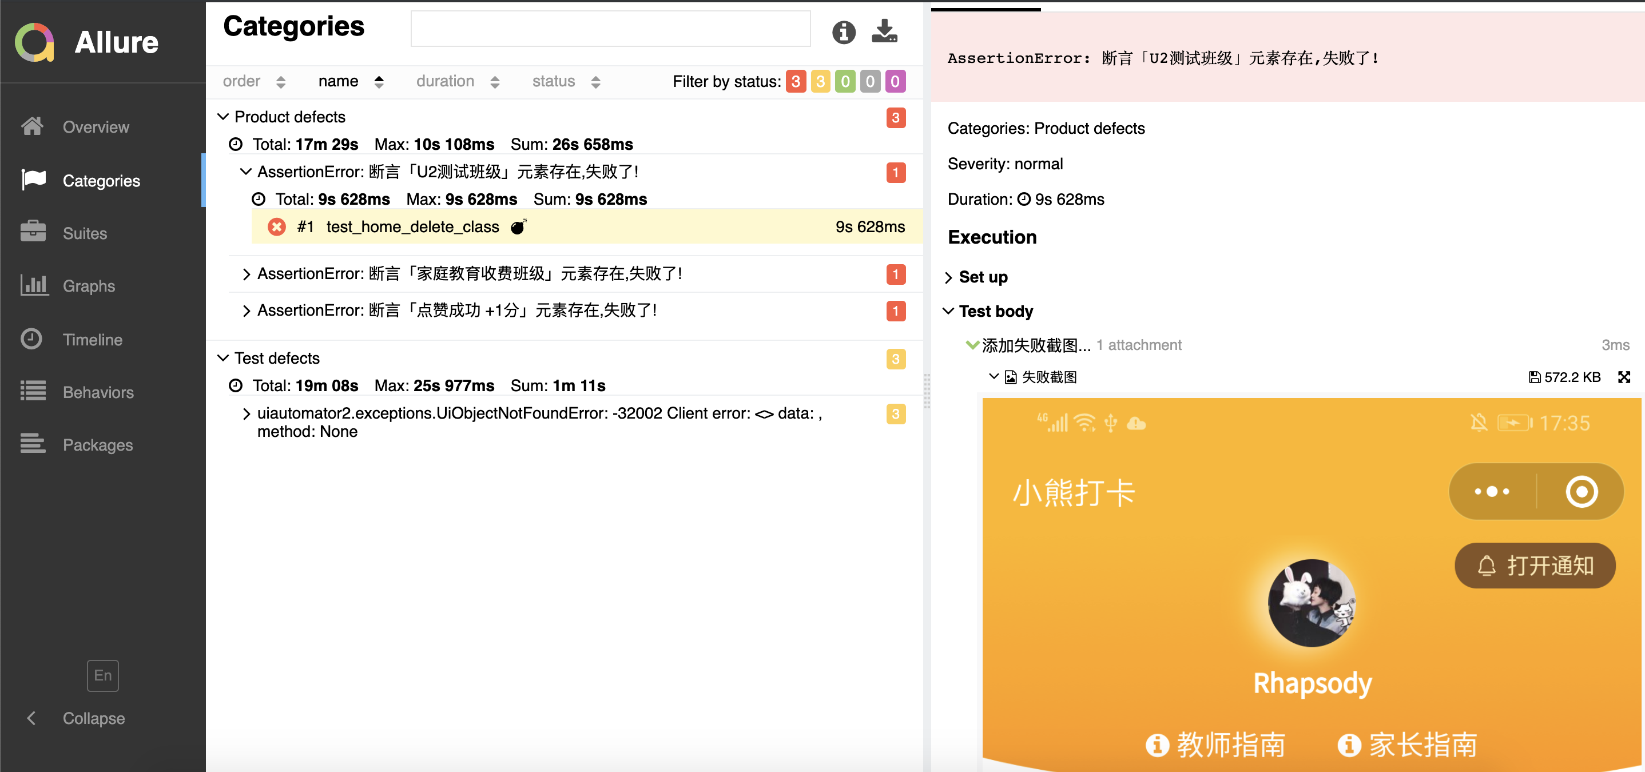
Task: Expand the UiObjectNotFoundError group
Action: click(246, 414)
